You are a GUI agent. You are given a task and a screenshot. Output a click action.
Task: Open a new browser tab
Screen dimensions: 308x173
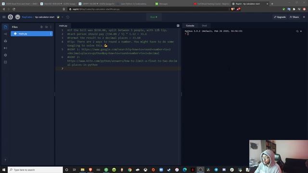272,4
